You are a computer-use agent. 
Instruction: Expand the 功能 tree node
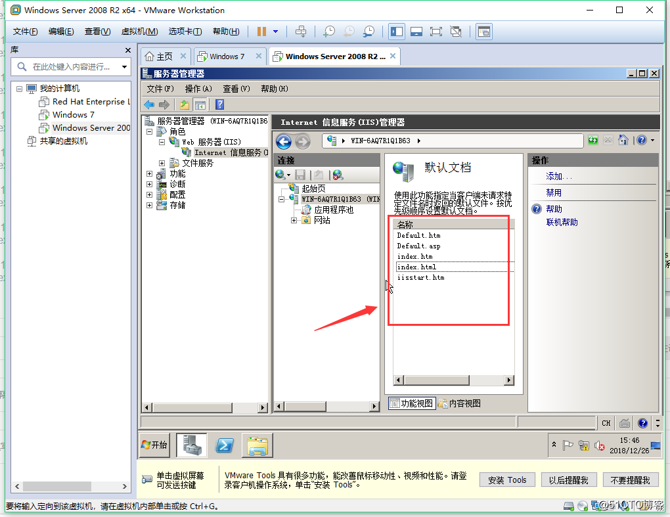[x=150, y=174]
